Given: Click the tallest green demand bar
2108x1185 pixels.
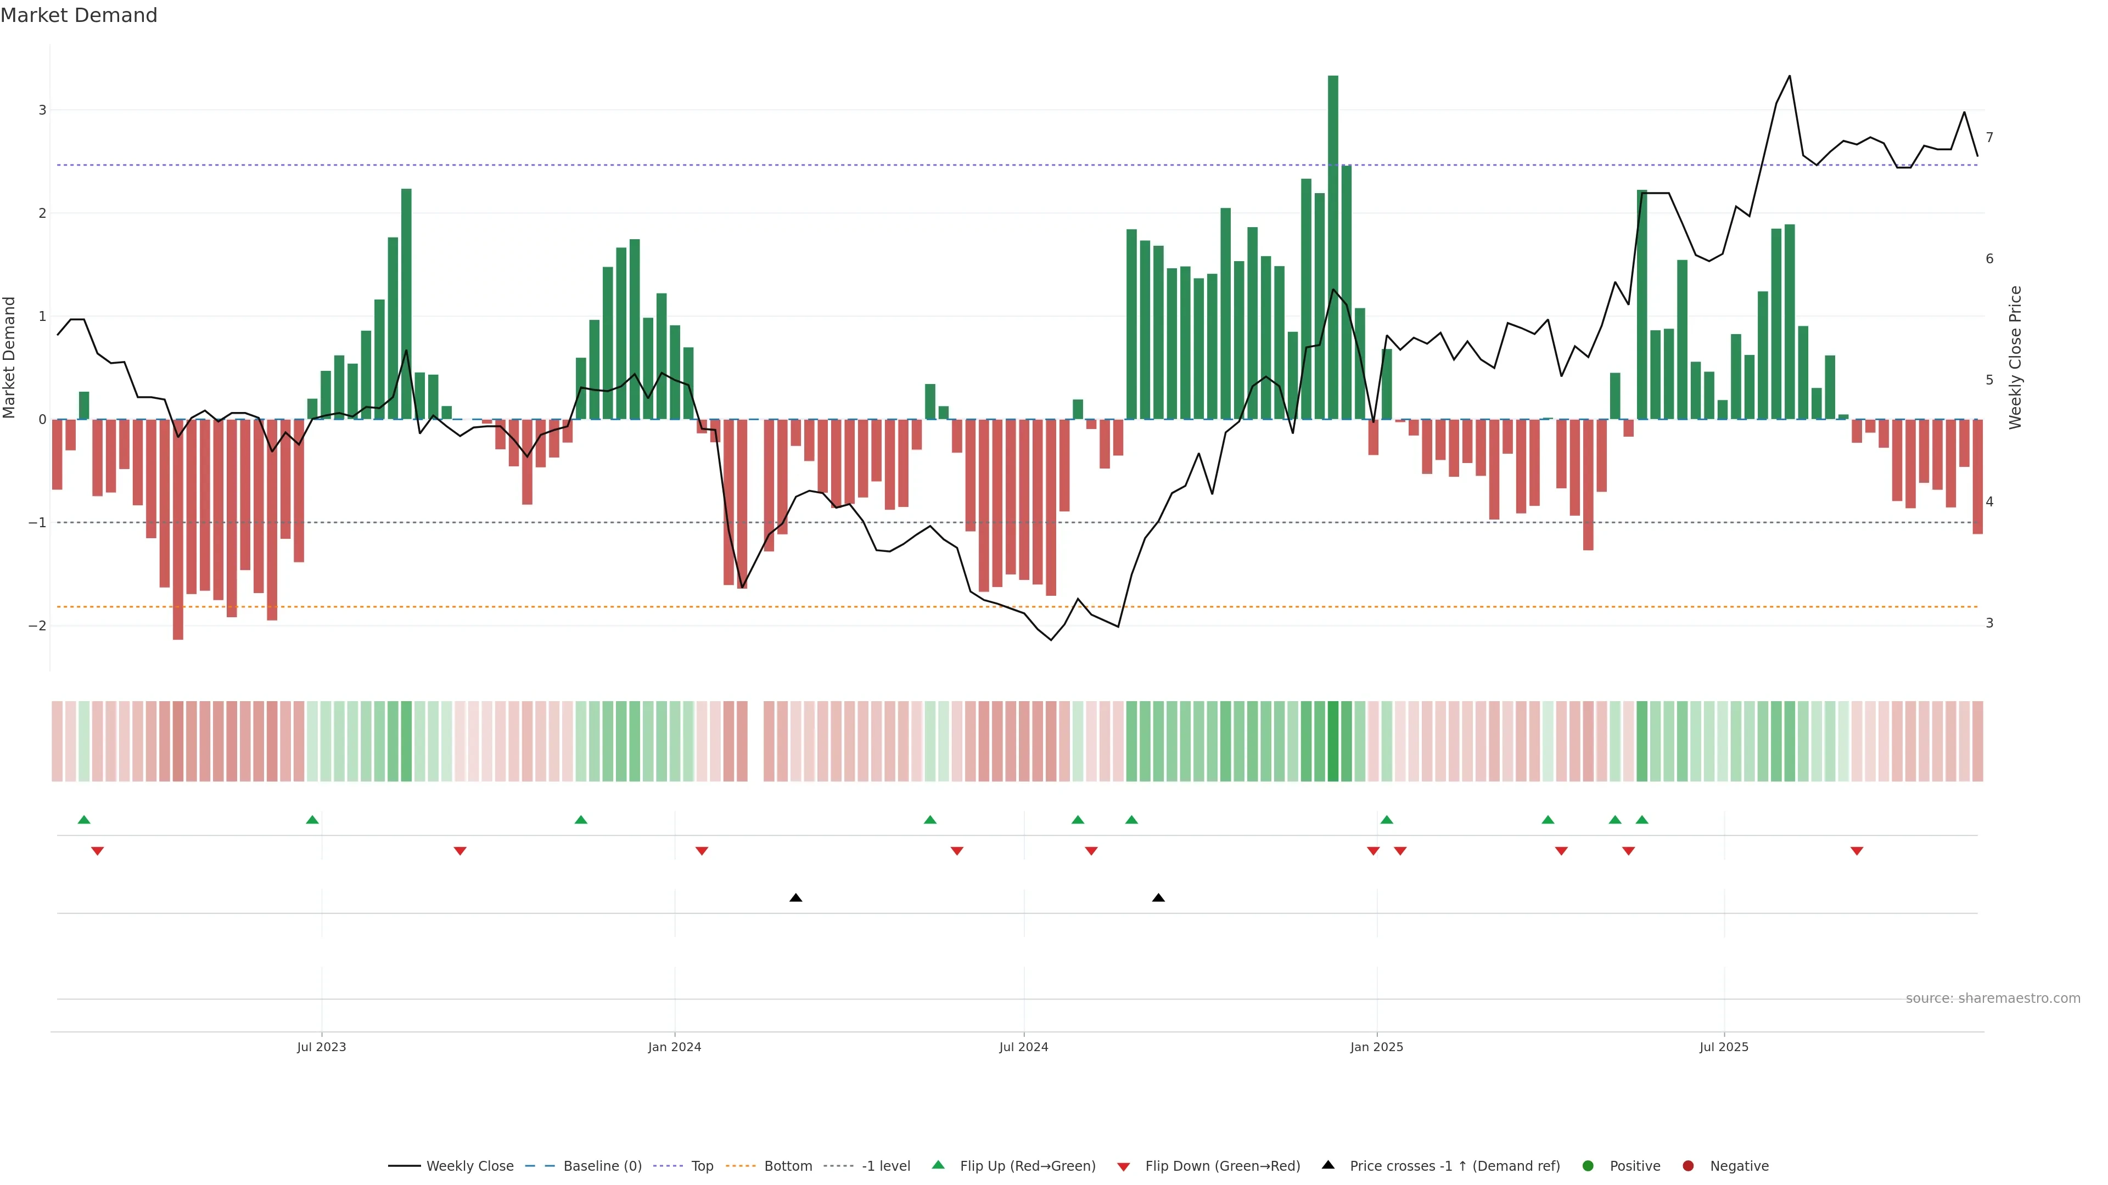Looking at the screenshot, I should tap(1333, 245).
